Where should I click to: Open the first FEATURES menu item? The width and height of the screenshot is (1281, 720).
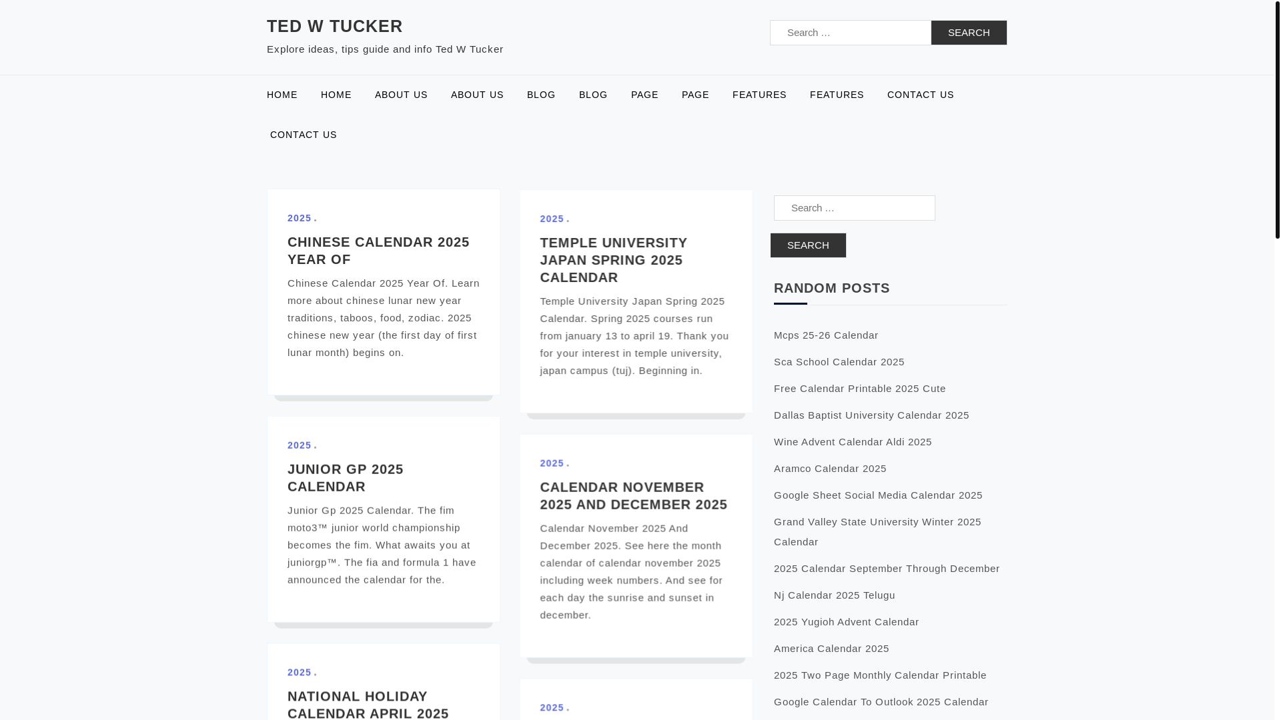(759, 95)
